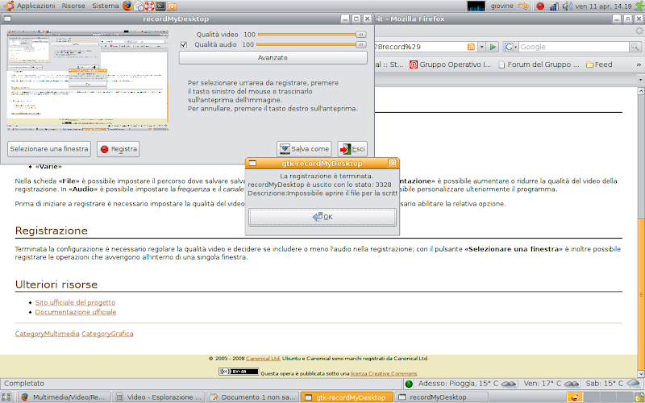645x403 pixels.
Task: Open the volume speaker applet
Action: coord(567,6)
